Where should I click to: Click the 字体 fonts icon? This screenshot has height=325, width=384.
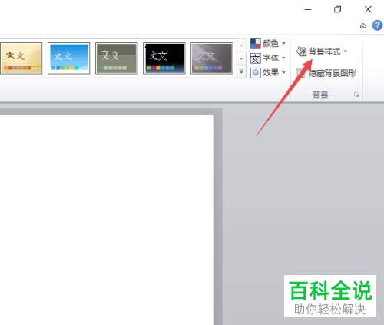pyautogui.click(x=255, y=58)
